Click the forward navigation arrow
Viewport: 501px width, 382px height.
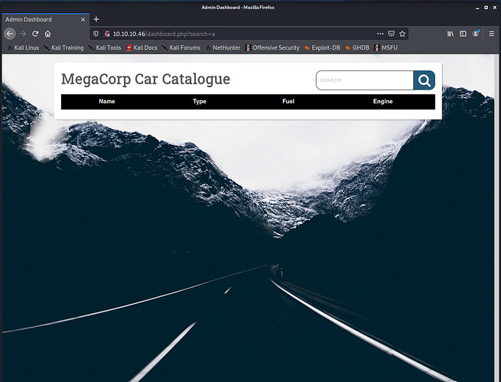pos(22,34)
